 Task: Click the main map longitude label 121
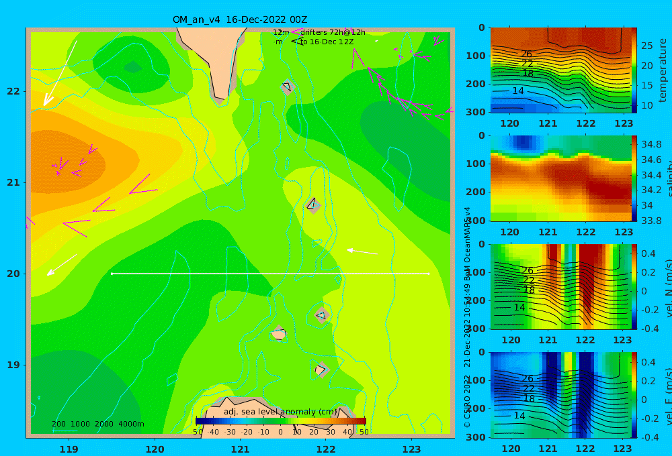coord(240,449)
